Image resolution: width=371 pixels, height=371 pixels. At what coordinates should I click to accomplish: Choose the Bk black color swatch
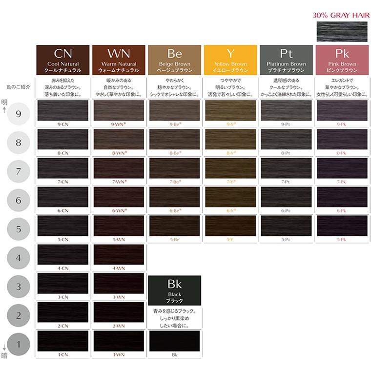[x=174, y=341]
